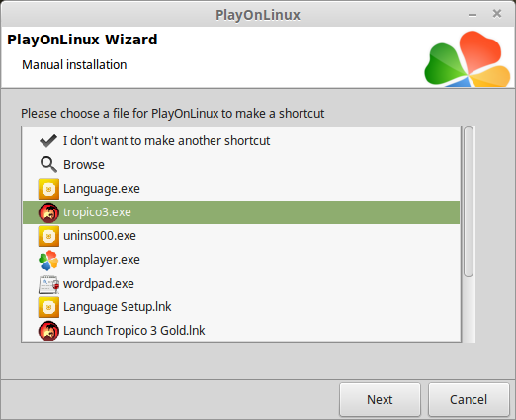Click the tropico3.exe palm tree icon
516x420 pixels.
tap(48, 212)
